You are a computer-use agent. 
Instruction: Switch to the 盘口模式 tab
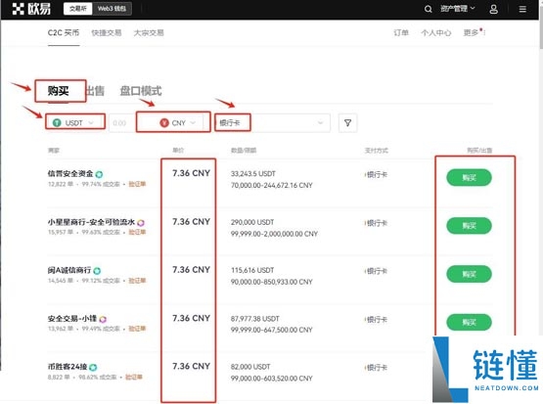coord(141,91)
